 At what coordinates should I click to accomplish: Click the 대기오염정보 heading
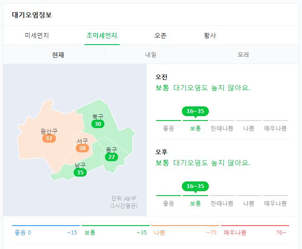tap(32, 15)
